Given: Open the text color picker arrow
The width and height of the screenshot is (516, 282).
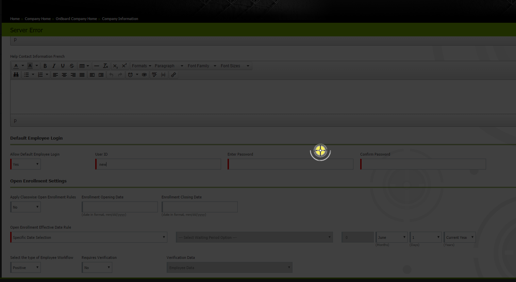Looking at the screenshot, I should pyautogui.click(x=23, y=66).
